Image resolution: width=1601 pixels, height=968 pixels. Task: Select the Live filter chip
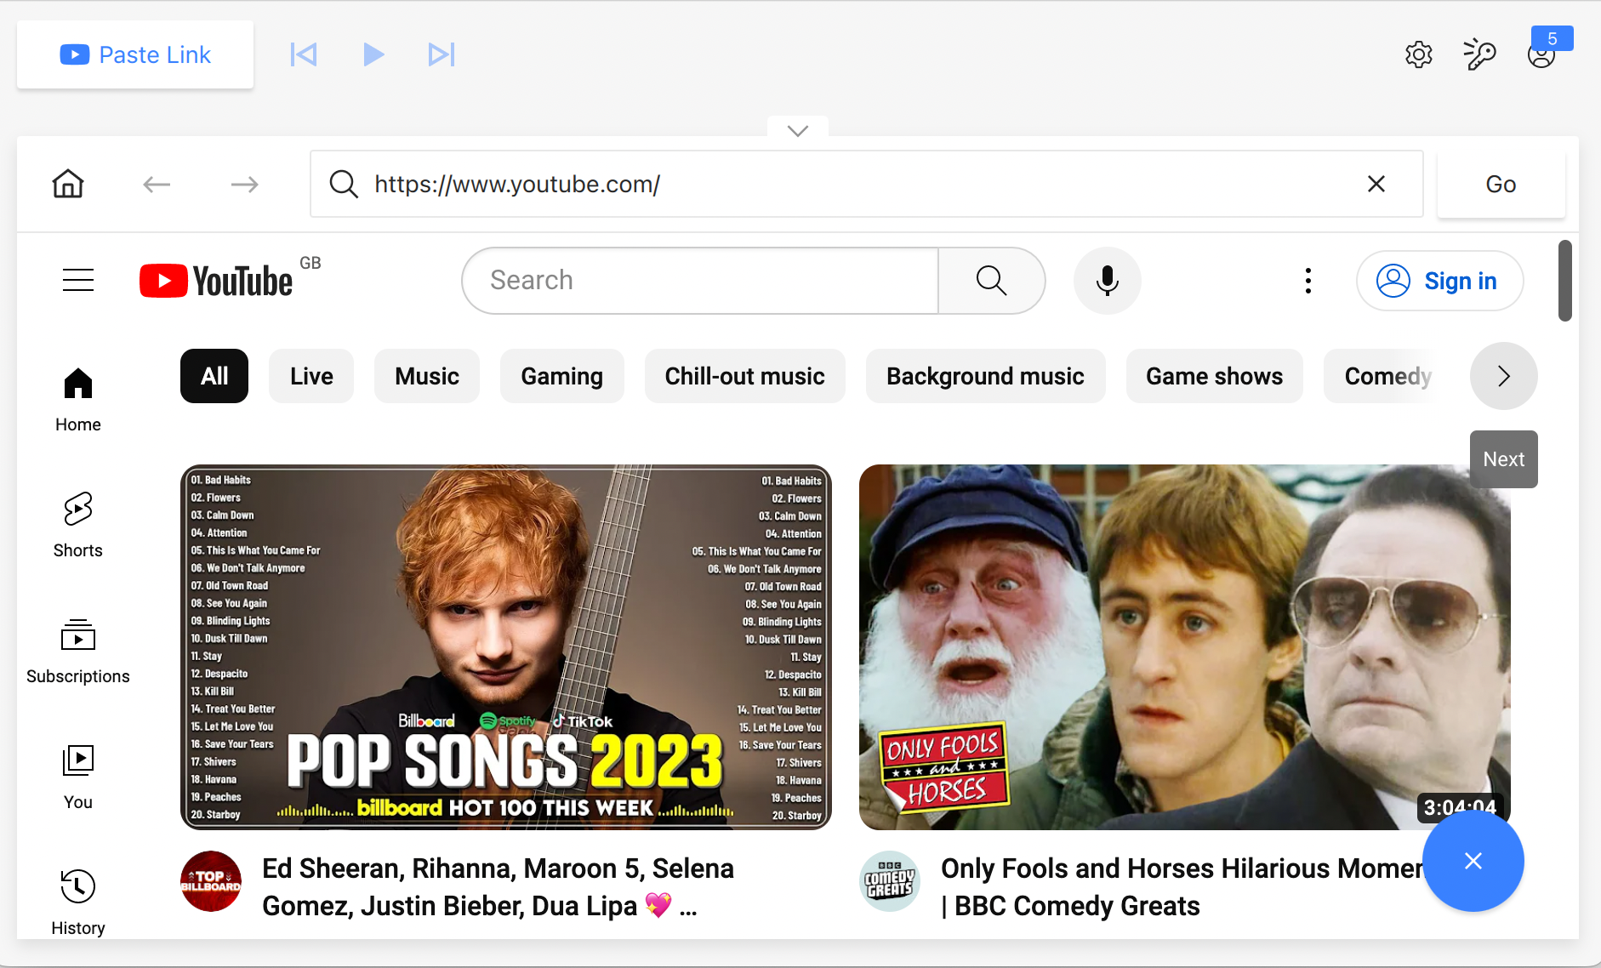pos(311,376)
